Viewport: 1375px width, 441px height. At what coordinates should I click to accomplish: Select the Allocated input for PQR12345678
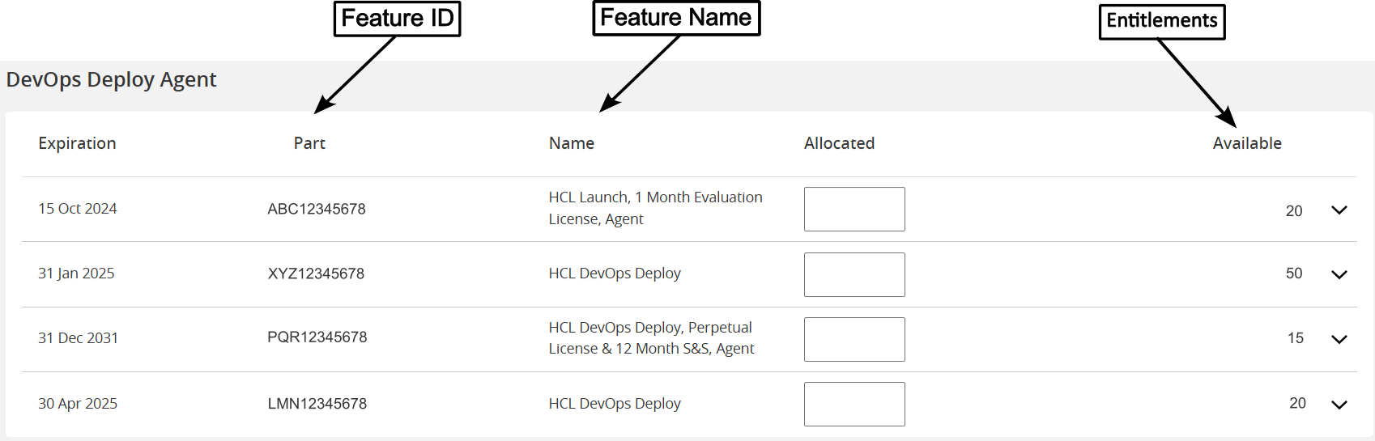(x=854, y=340)
